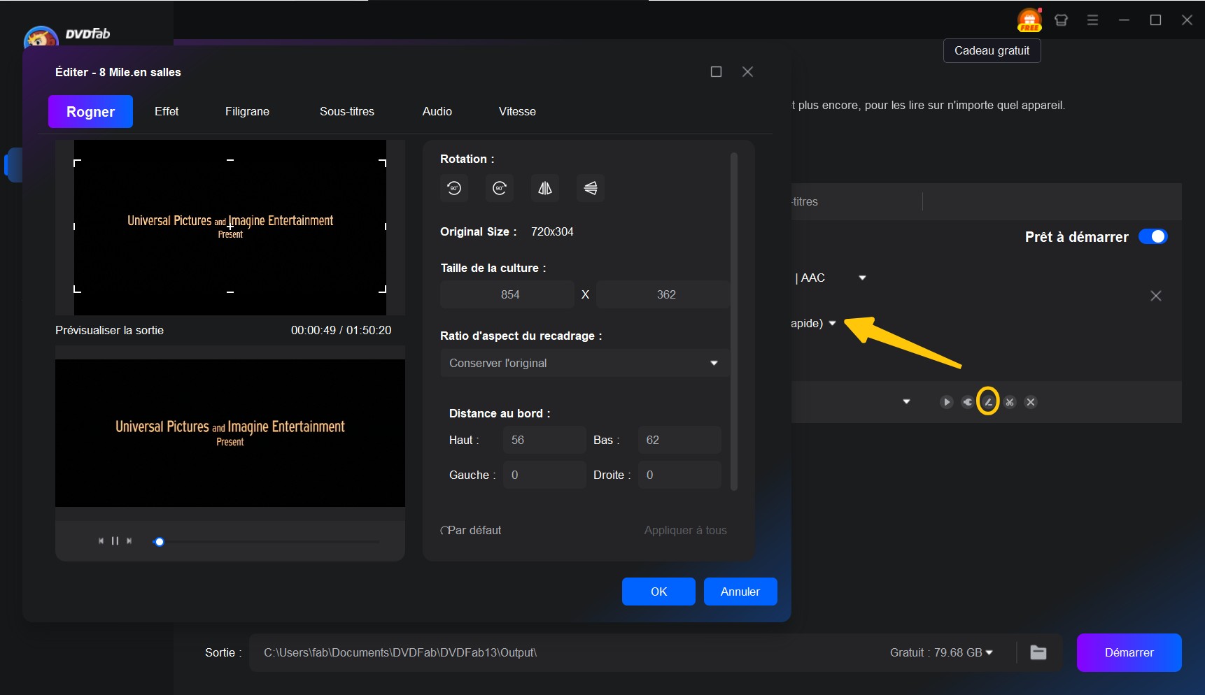Confirm edits with OK button
1205x695 pixels.
[x=658, y=592]
